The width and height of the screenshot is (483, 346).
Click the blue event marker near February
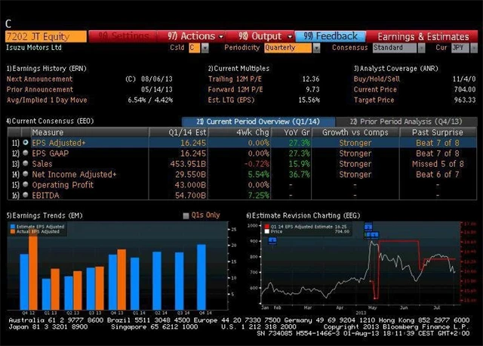[272, 240]
